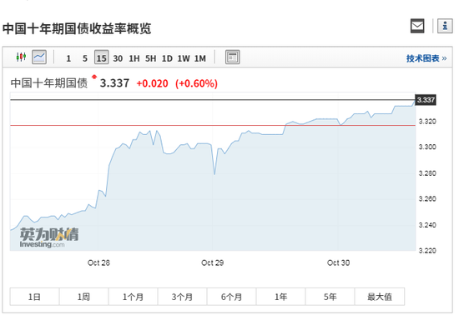Select the 6个月 time range tab
The width and height of the screenshot is (459, 320).
coord(231,297)
